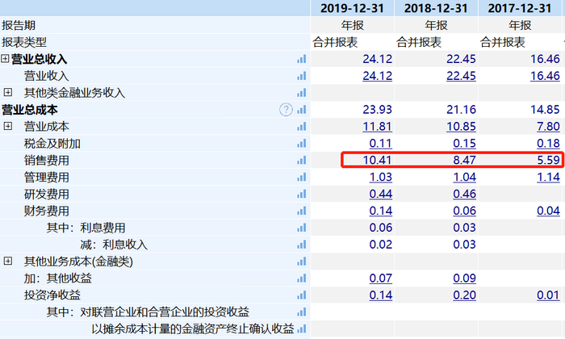The width and height of the screenshot is (565, 339).
Task: Open 2017 营业收入 value 16.46 link
Action: coord(545,76)
